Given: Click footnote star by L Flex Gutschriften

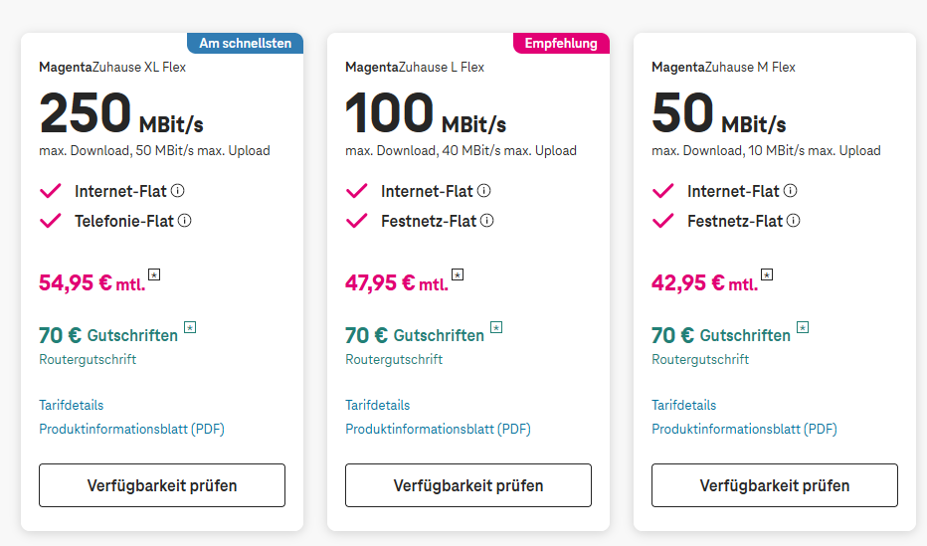Looking at the screenshot, I should coord(496,327).
